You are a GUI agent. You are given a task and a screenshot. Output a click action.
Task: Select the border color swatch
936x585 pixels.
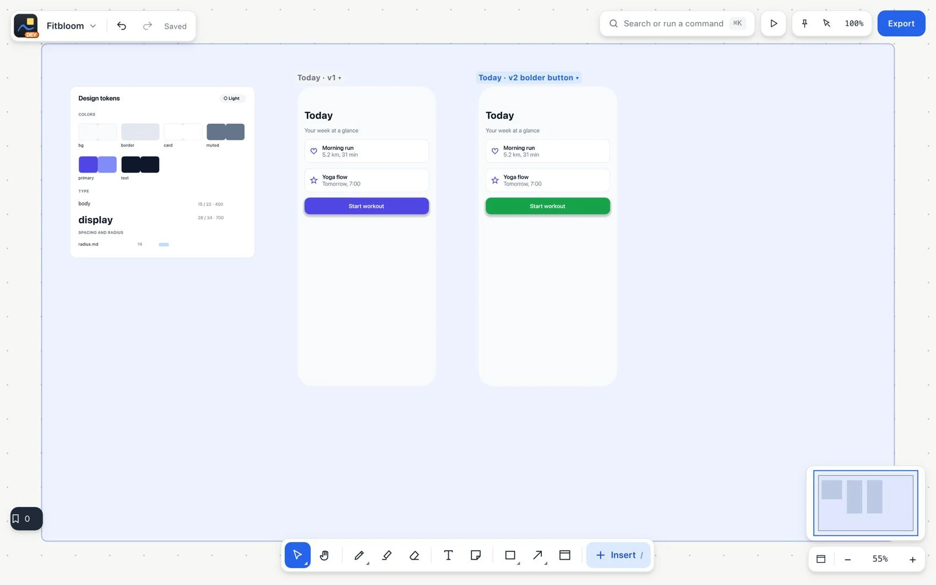(140, 132)
